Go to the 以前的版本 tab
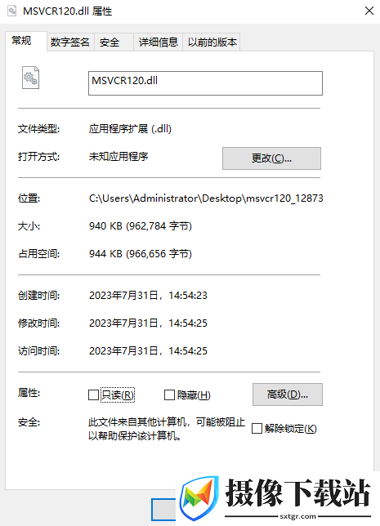The width and height of the screenshot is (380, 526). (x=212, y=42)
